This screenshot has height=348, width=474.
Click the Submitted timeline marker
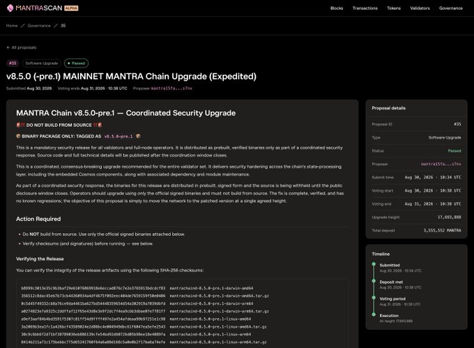[x=374, y=264]
